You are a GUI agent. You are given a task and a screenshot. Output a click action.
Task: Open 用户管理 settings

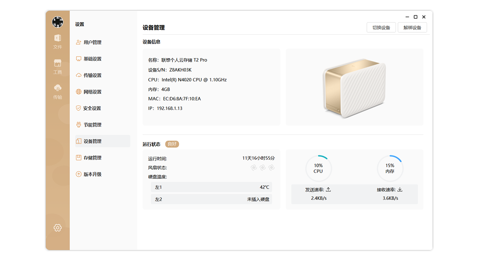92,42
